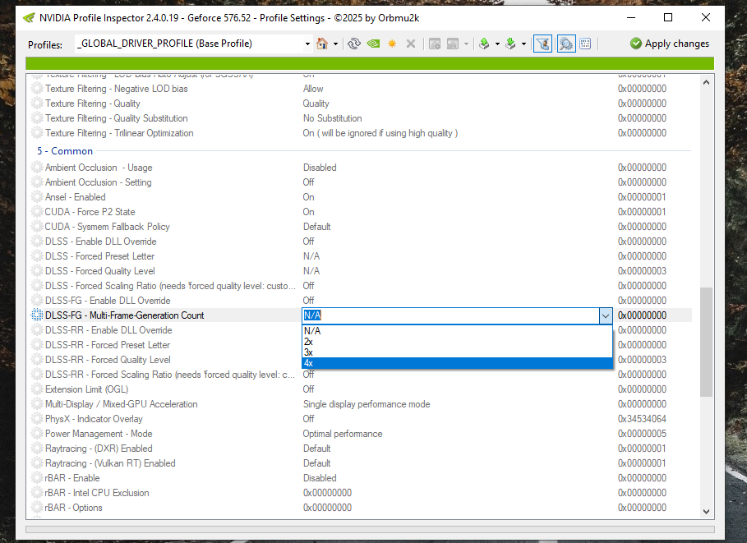This screenshot has height=543, width=747.
Task: Open the bit value editor grid icon
Action: [x=585, y=44]
